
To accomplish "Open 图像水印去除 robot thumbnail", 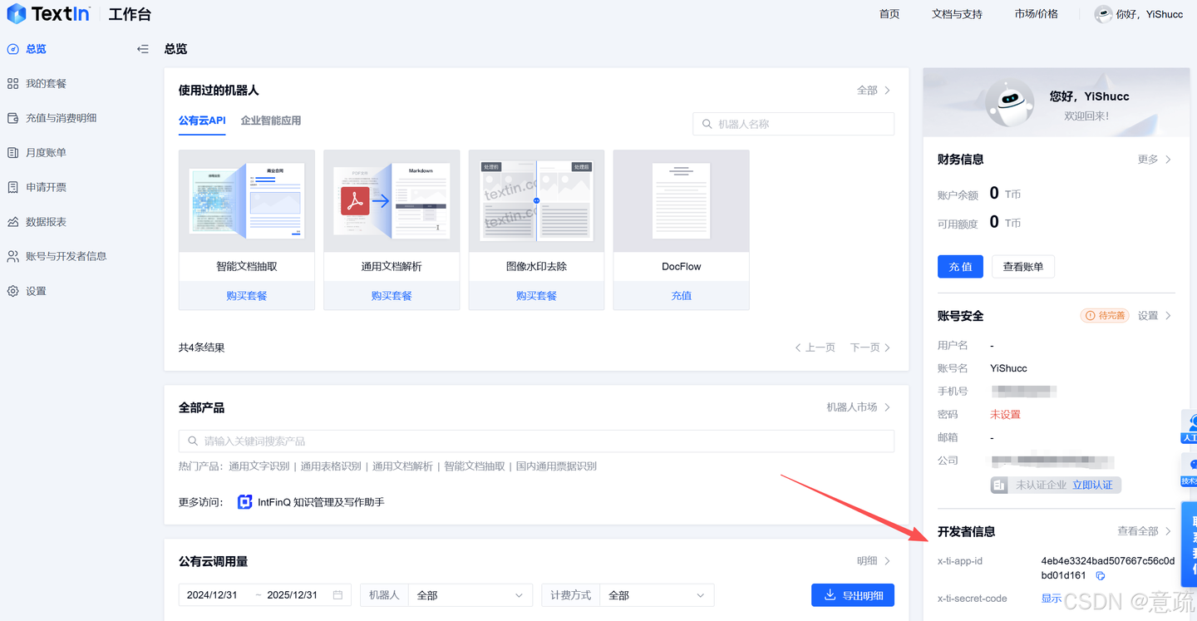I will tap(536, 201).
